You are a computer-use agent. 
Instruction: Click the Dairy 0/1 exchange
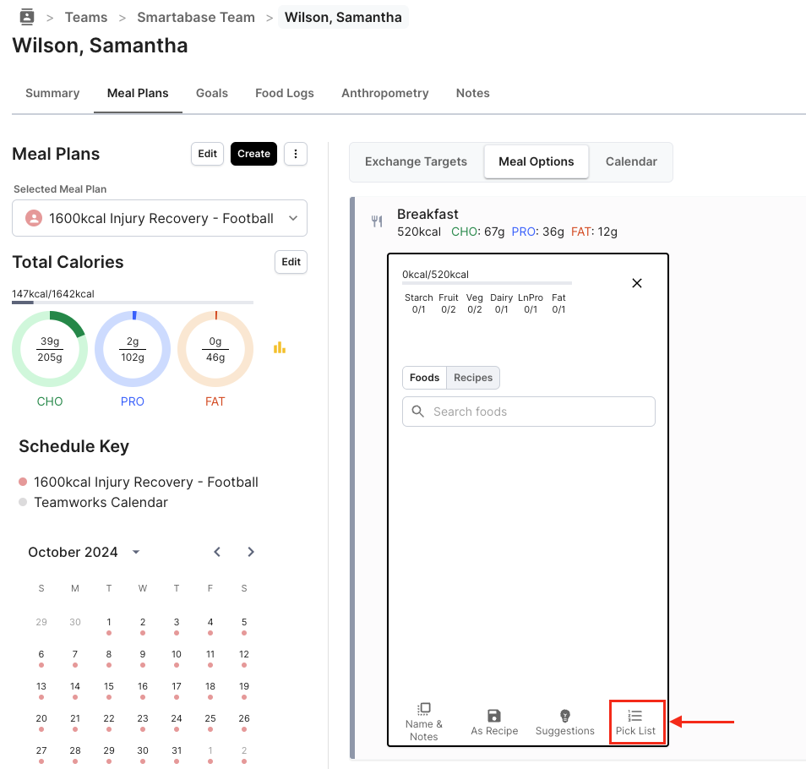coord(501,303)
